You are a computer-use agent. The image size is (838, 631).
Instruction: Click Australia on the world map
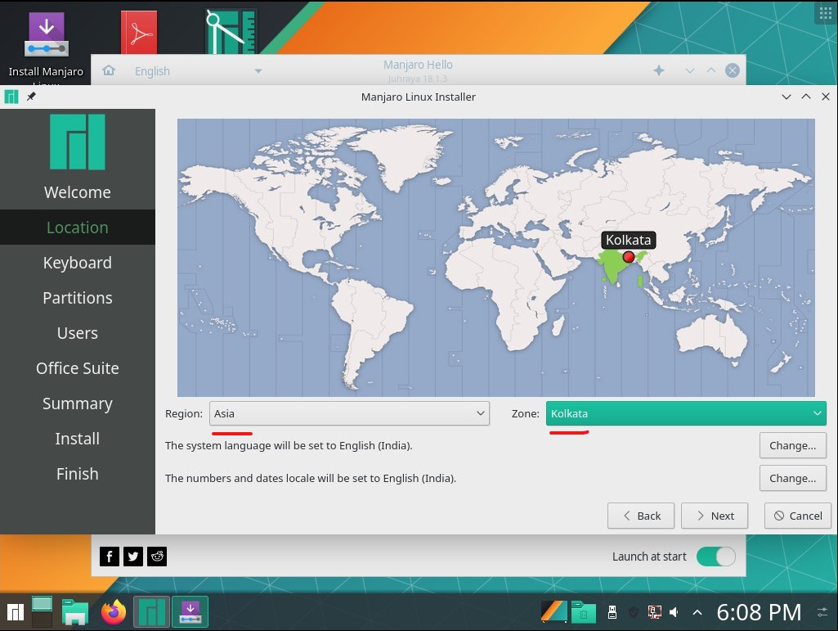[712, 336]
